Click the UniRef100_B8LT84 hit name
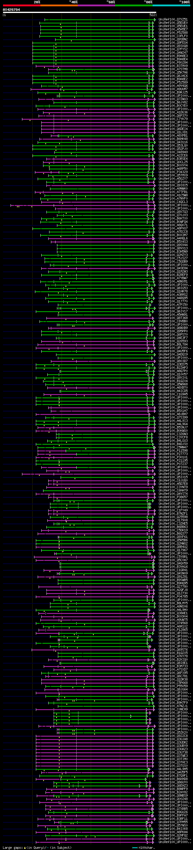This screenshot has width=193, height=850. click(173, 344)
